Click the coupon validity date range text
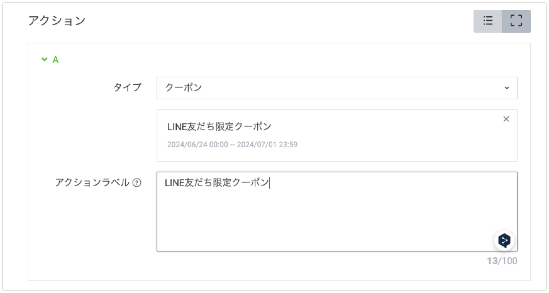The image size is (549, 293). [232, 145]
